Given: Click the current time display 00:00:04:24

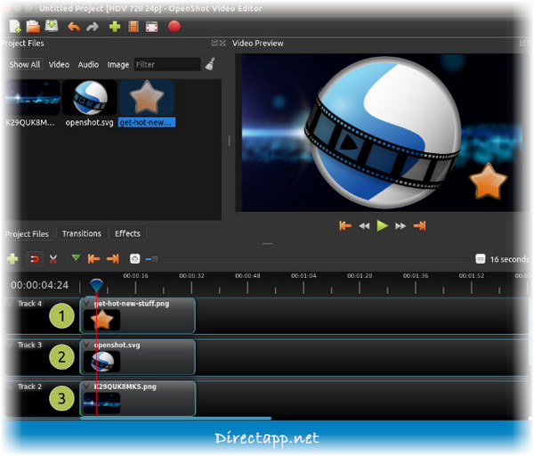Looking at the screenshot, I should pos(39,285).
